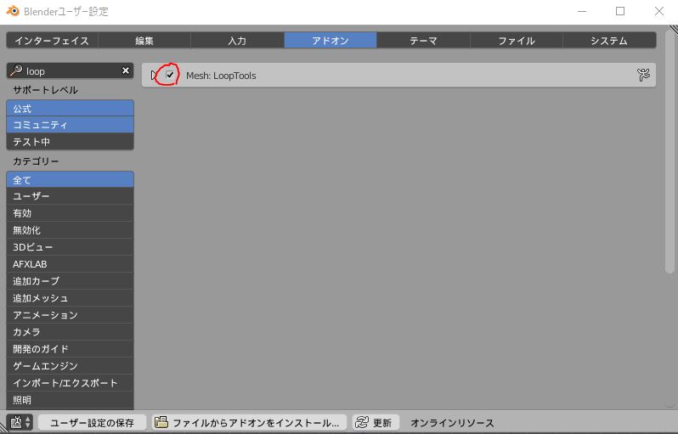
Task: Click the install-from-file folder icon
Action: [x=161, y=422]
